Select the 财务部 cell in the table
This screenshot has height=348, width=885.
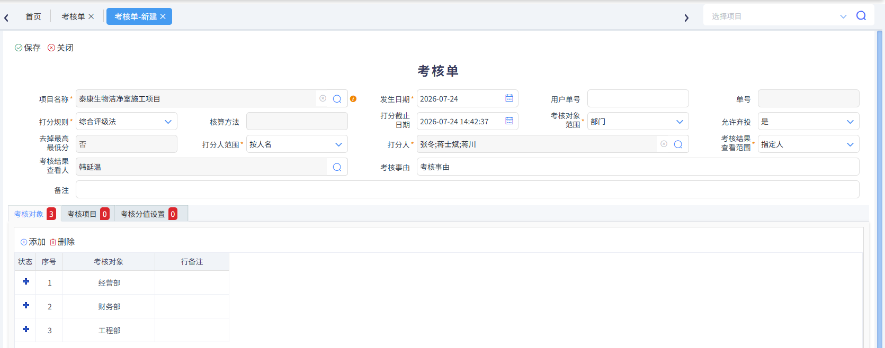109,306
